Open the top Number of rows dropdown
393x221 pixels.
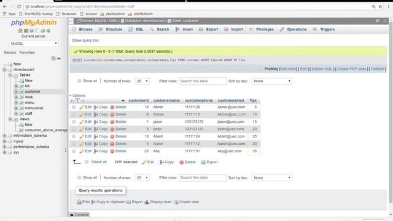tap(142, 81)
